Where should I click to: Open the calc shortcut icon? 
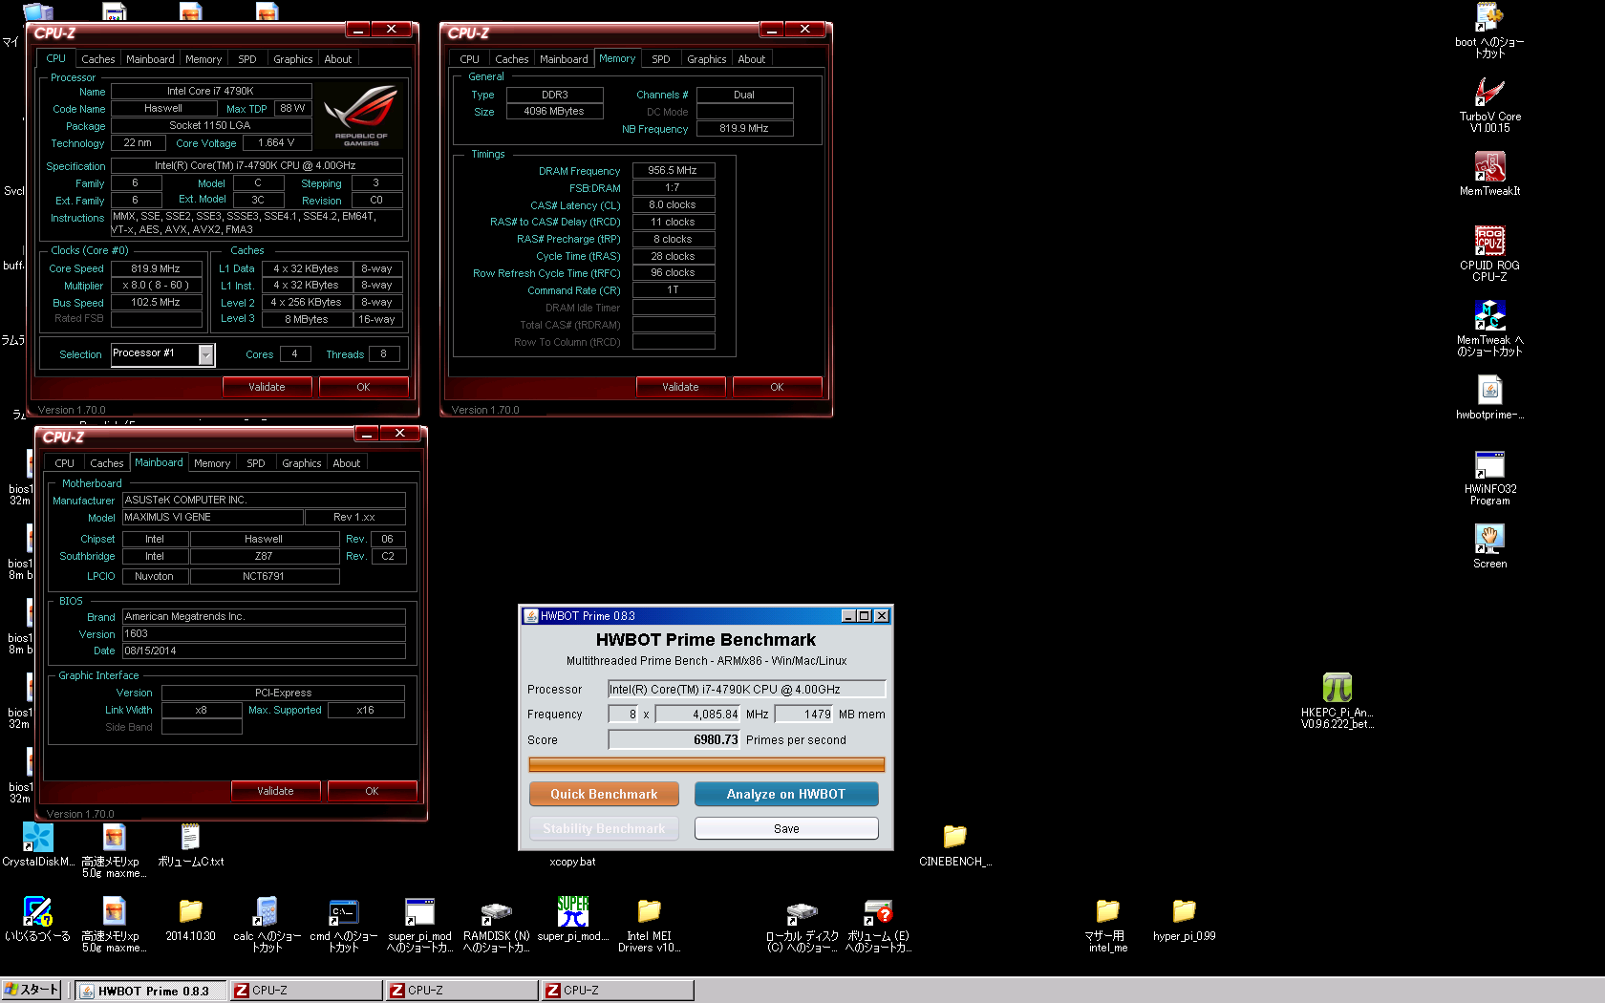pyautogui.click(x=267, y=911)
